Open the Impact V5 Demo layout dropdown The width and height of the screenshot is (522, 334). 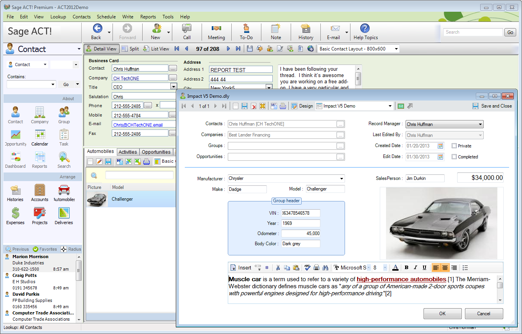[x=390, y=106]
